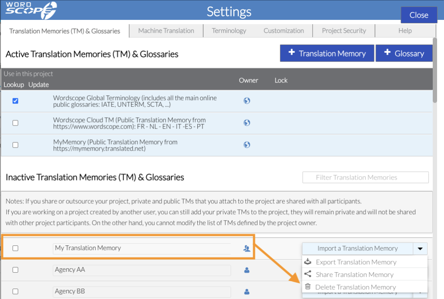This screenshot has width=444, height=299.
Task: Click user icon beside Agency BB
Action: click(x=247, y=292)
